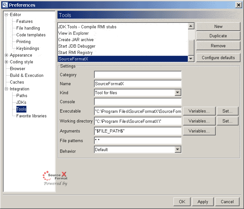This screenshot has height=209, width=244.
Task: Open the Keybindings preferences page
Action: coord(28,48)
